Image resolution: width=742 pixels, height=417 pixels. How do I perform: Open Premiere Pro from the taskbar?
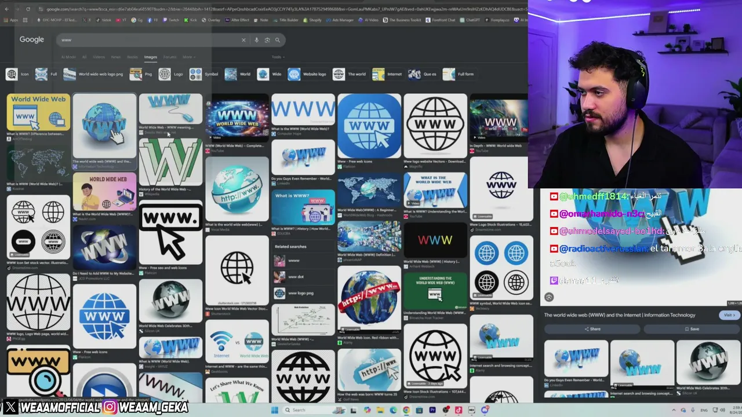(432, 410)
